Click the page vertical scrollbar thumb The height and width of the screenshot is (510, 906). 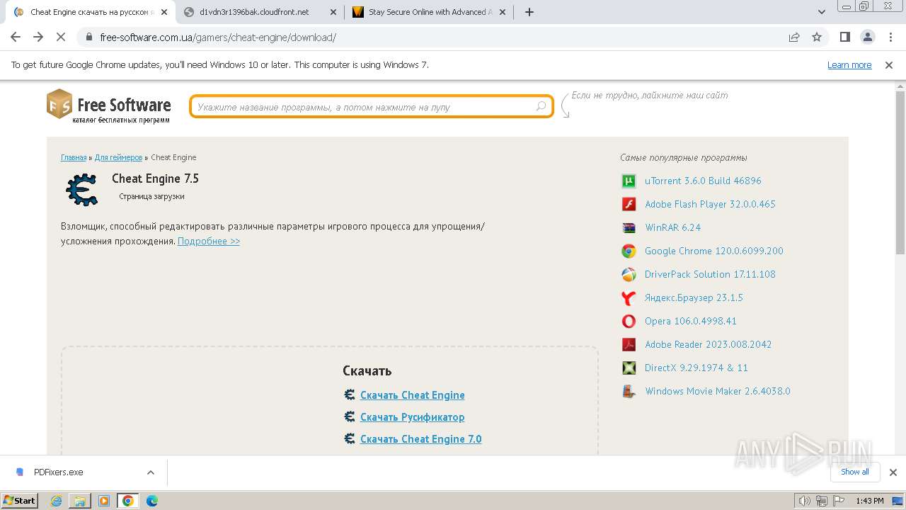pyautogui.click(x=900, y=172)
